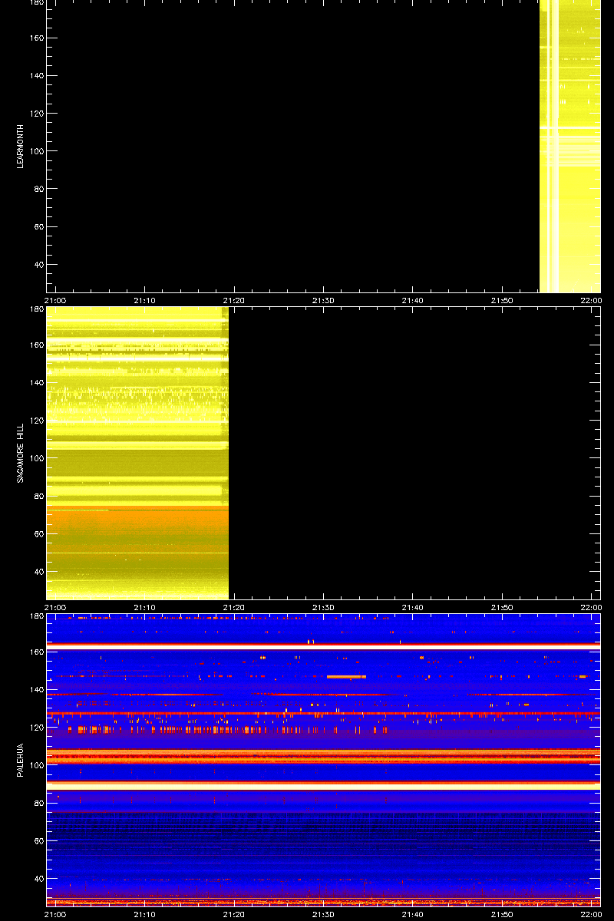
Task: Pick the 21:10 time label under Palehua panel
Action: tap(145, 914)
